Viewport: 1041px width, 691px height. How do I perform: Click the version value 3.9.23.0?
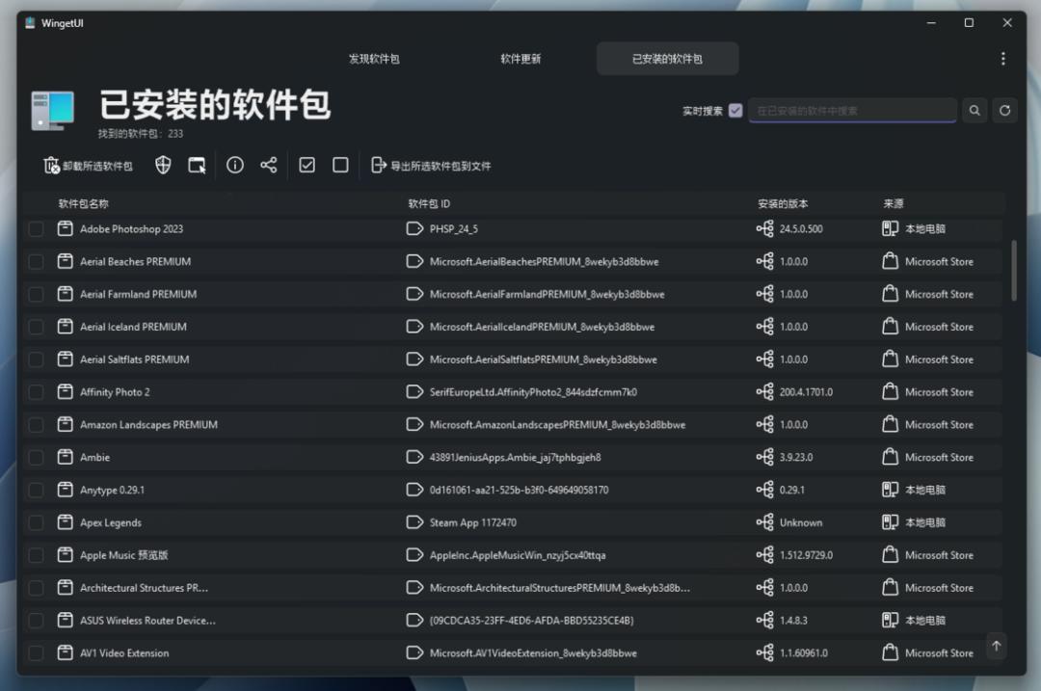[x=796, y=458]
